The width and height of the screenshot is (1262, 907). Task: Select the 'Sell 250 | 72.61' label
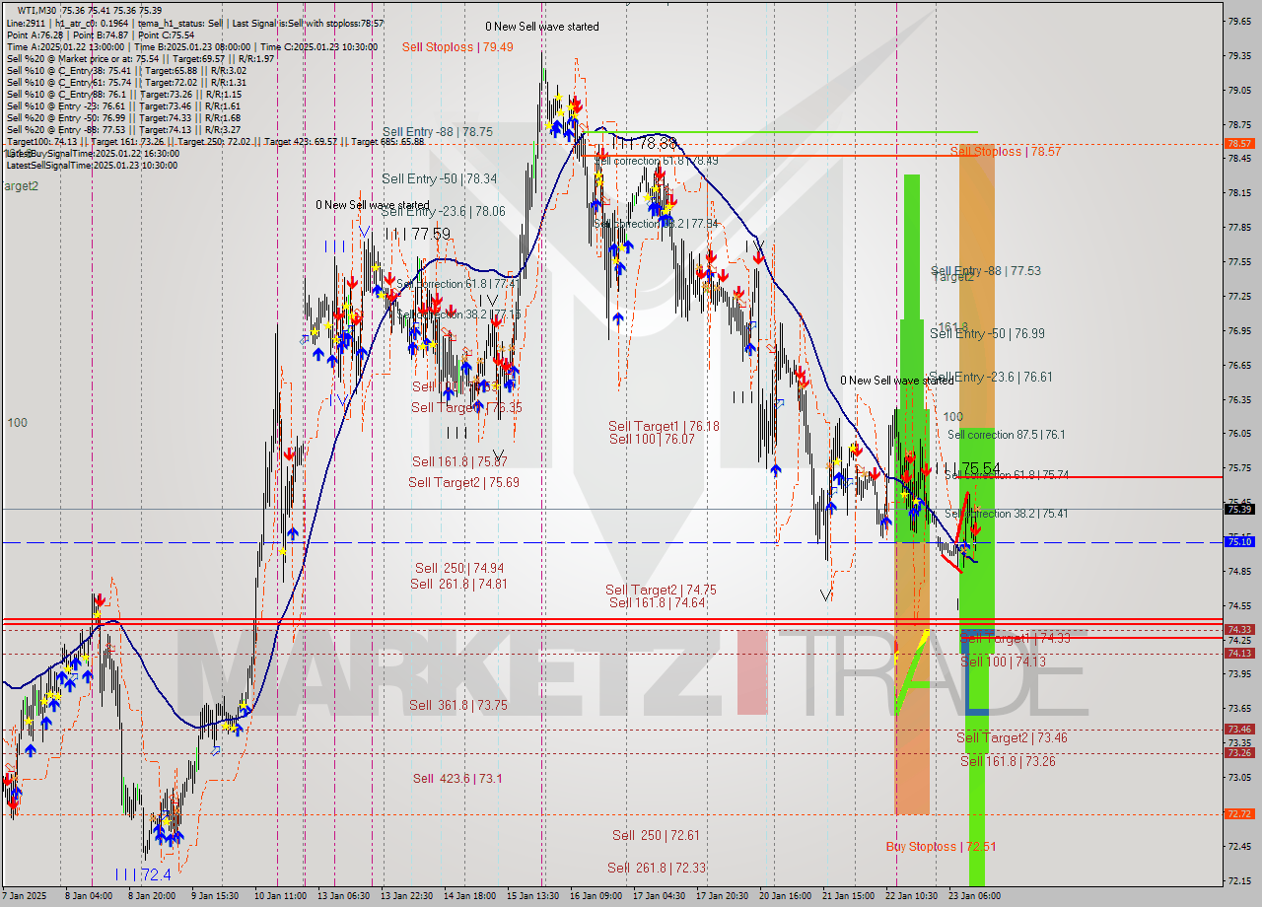(656, 835)
